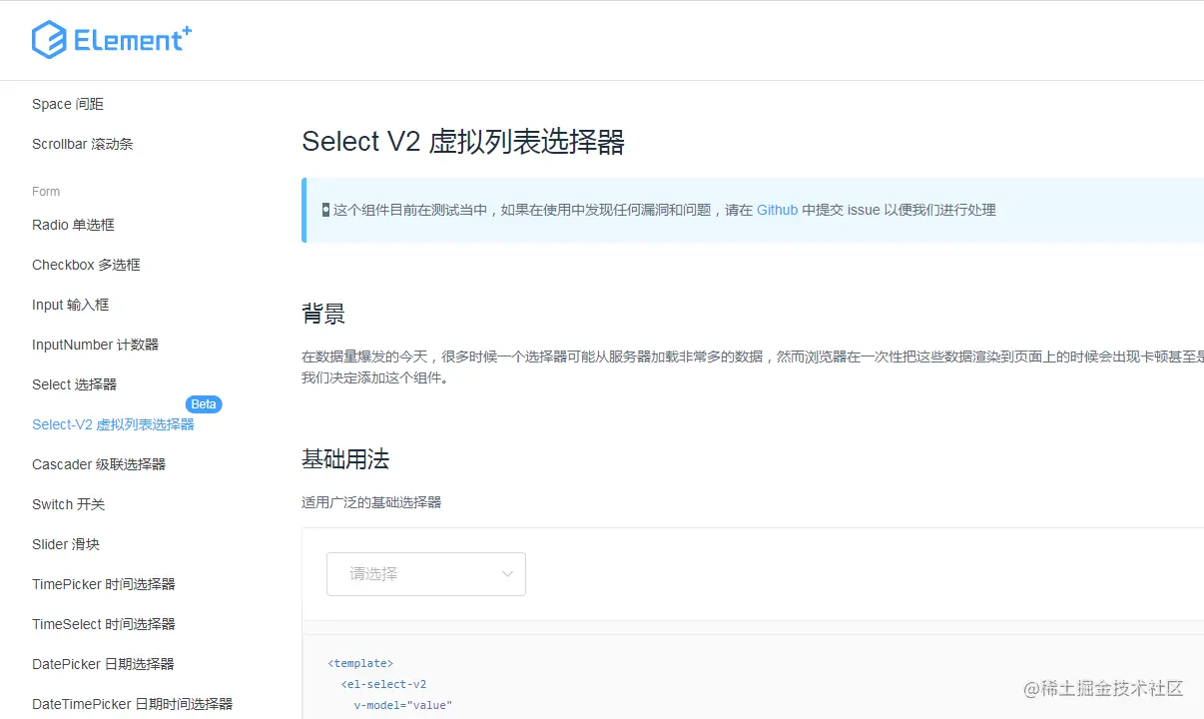The height and width of the screenshot is (719, 1204).
Task: Select Select-V2 虚拟列表选择器 sidebar item
Action: pyautogui.click(x=113, y=424)
